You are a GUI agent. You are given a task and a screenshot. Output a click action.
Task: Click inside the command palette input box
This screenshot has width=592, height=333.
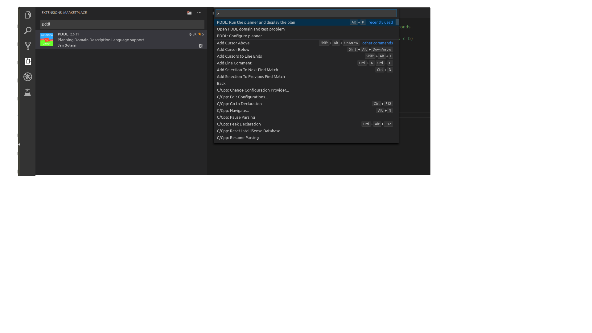(306, 13)
